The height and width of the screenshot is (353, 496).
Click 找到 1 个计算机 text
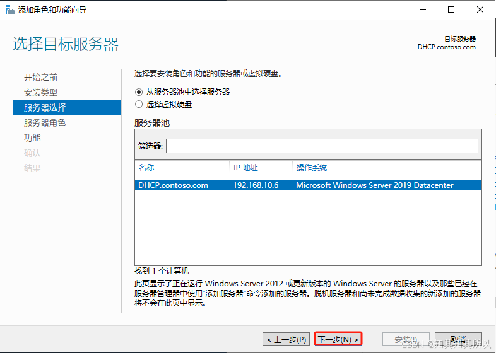[162, 271]
